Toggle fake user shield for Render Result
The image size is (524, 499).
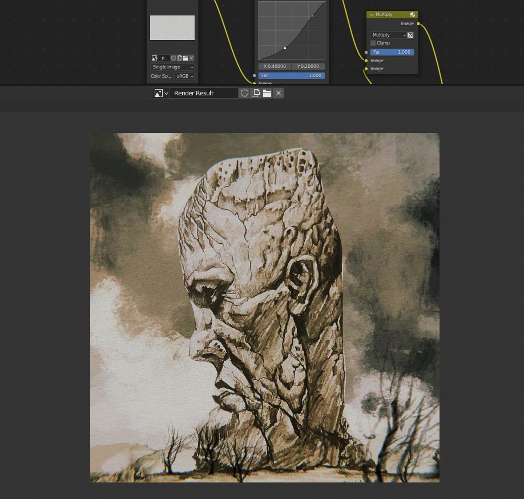(x=244, y=93)
